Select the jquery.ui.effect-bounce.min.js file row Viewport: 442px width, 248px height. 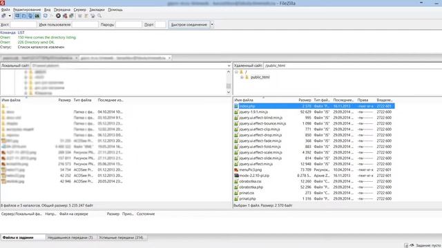(x=314, y=123)
